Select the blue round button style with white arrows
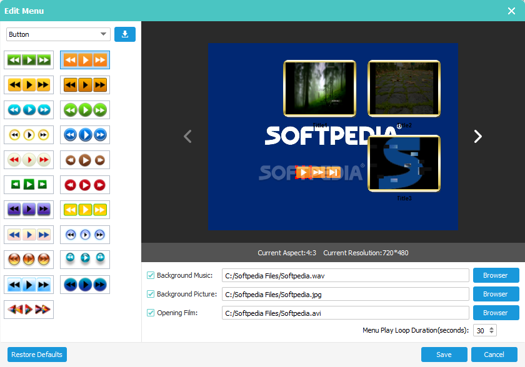 click(x=85, y=135)
